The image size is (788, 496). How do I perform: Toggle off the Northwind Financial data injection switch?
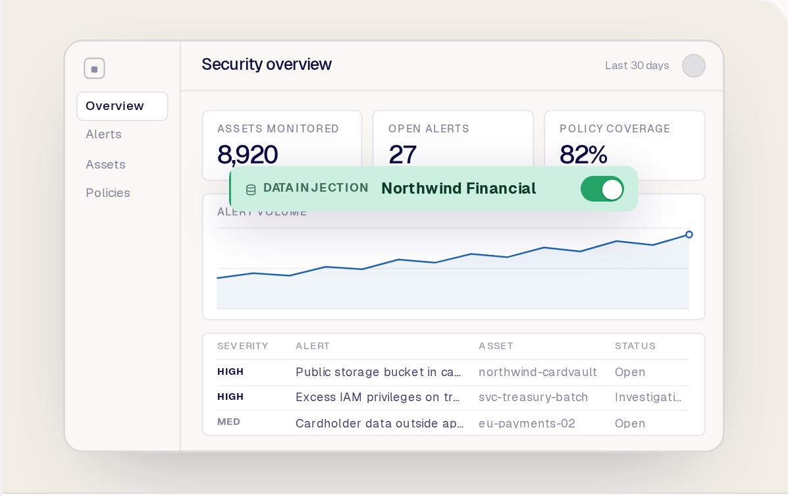pos(602,188)
